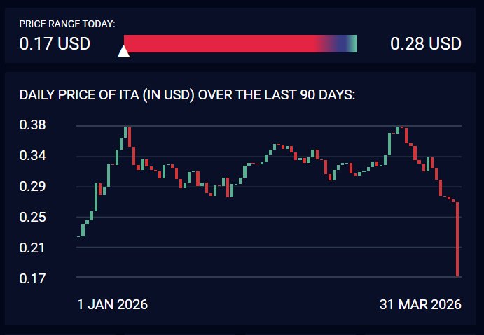This screenshot has width=484, height=335.
Task: Click the 0.25 y-axis label
Action: [32, 218]
